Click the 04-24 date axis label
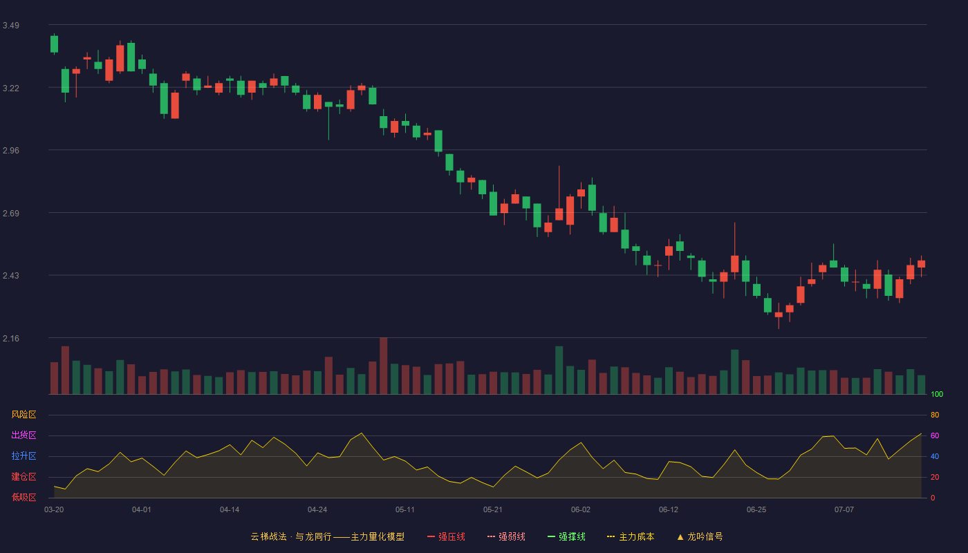The height and width of the screenshot is (553, 968). coord(317,509)
